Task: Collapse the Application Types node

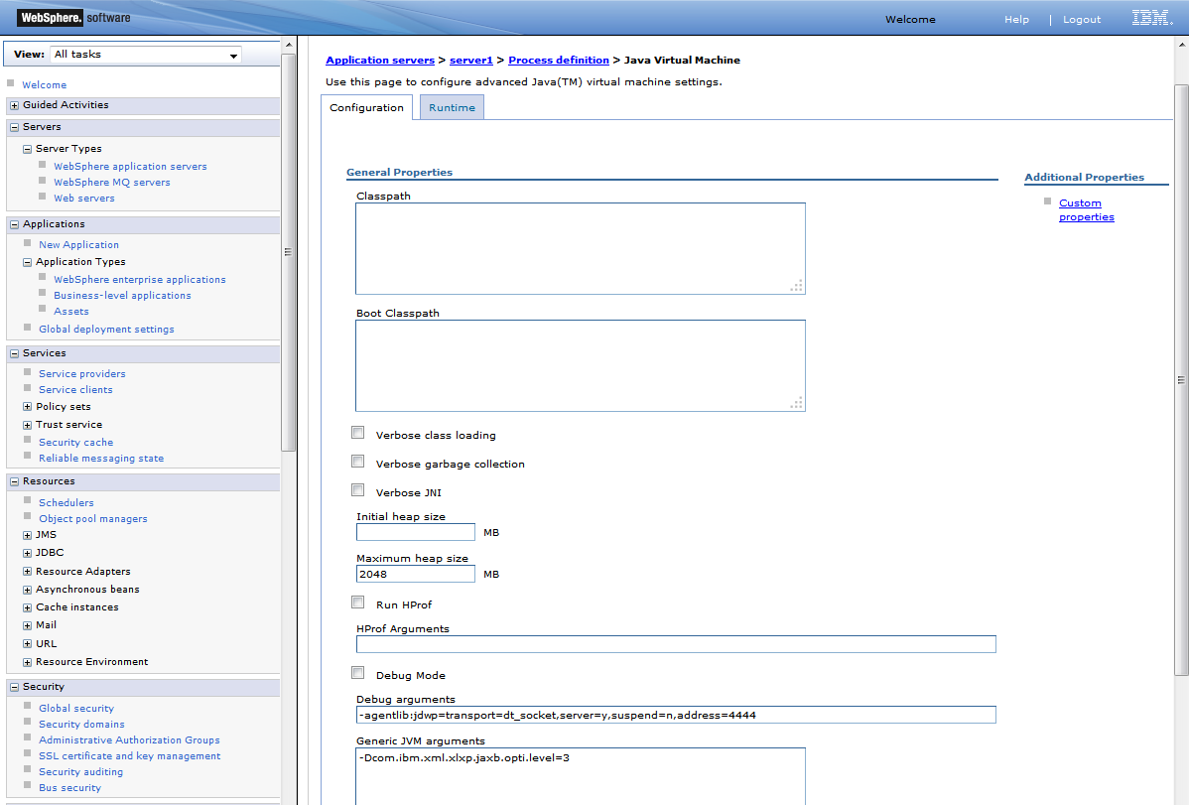Action: (x=28, y=262)
